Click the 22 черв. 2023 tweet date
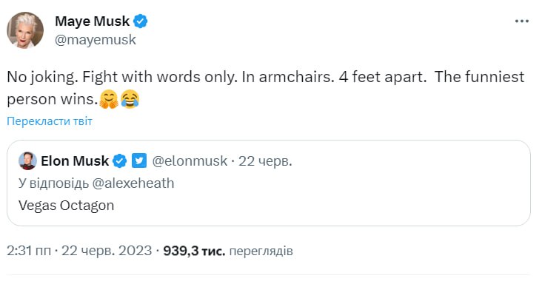 click(107, 251)
